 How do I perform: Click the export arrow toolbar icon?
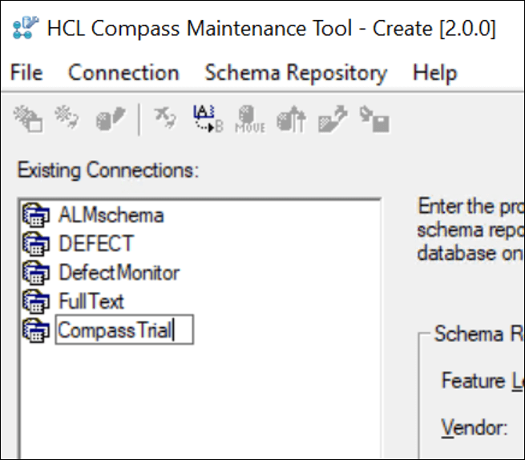click(333, 119)
